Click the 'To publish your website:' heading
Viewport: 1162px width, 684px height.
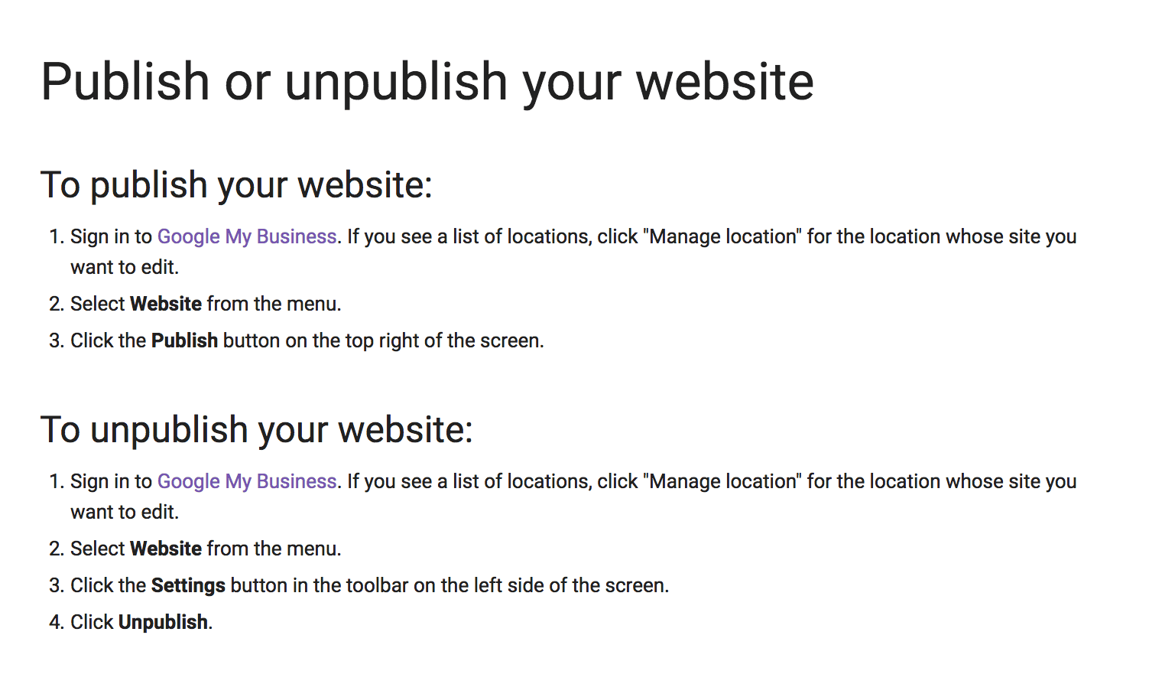tap(236, 185)
